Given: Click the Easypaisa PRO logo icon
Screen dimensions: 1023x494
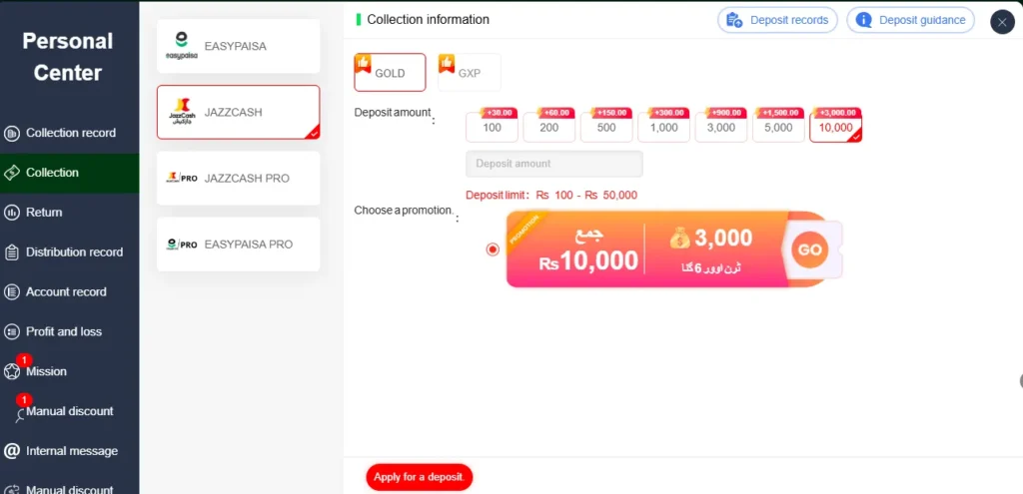Looking at the screenshot, I should 182,245.
